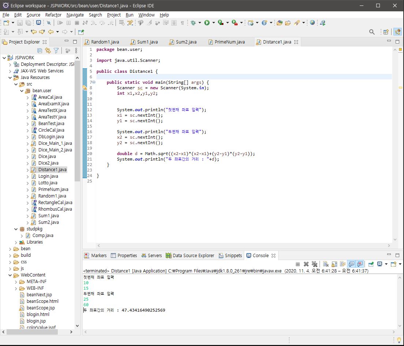Screen dimensions: 404x346
Task: Click Collapse All in Project Explorer
Action: [40, 51]
